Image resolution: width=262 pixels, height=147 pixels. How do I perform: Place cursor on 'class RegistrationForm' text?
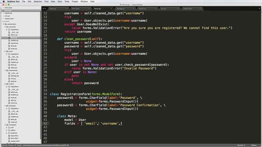tap(70, 94)
